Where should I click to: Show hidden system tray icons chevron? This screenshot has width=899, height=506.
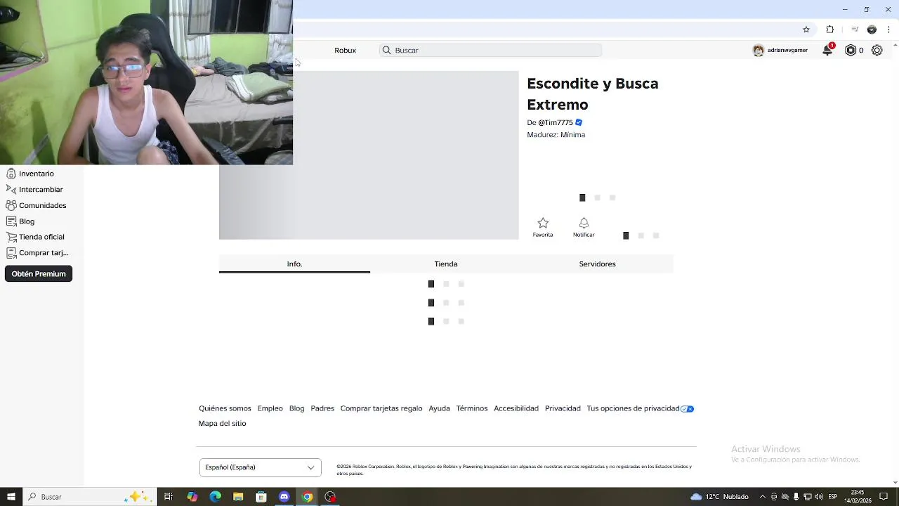763,497
